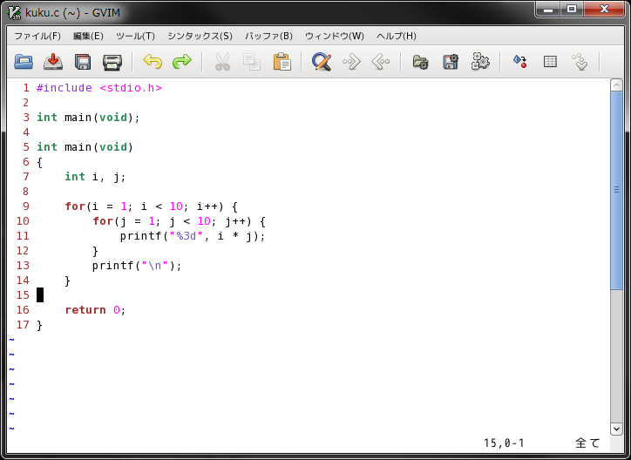Click the '15,0-1' cursor position indicator
631x460 pixels.
(x=504, y=443)
